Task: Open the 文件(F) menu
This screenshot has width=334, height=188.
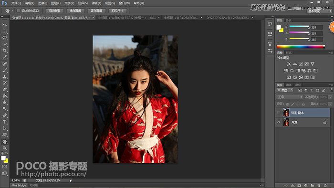Action: 16,3
